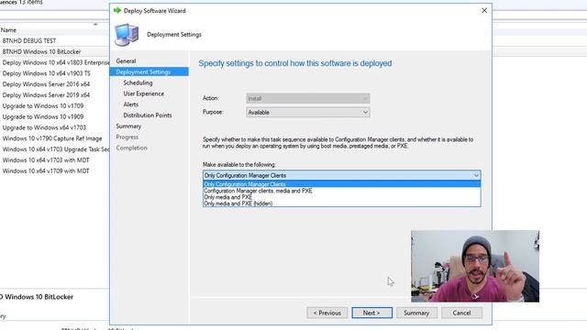Sort task sequences by Name column header
587x330 pixels.
click(x=8, y=30)
